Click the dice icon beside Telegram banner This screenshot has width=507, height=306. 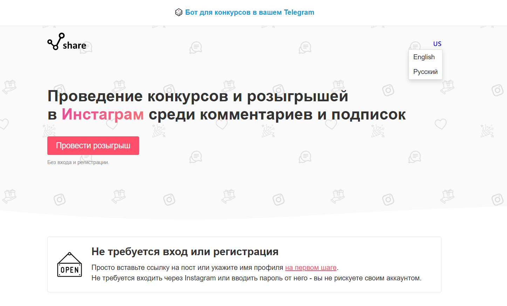[x=179, y=12]
